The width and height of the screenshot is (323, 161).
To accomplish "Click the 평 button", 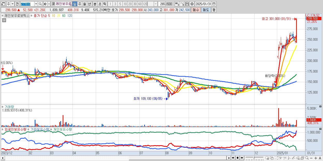I will click(214, 10).
